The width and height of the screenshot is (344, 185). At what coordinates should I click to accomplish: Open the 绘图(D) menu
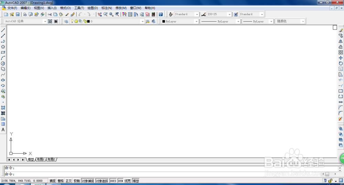click(x=93, y=8)
